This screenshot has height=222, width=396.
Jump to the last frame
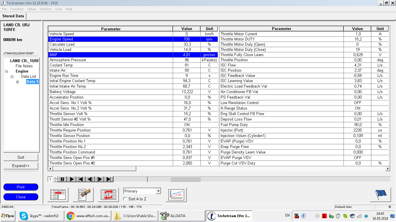pyautogui.click(x=109, y=179)
